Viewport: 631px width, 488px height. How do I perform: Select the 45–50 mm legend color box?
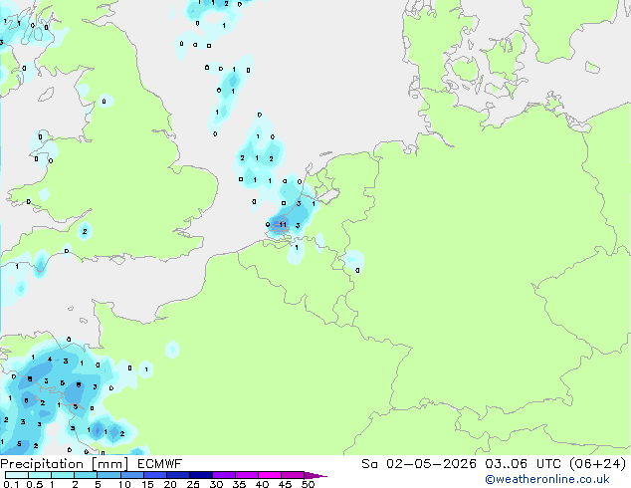click(x=293, y=475)
